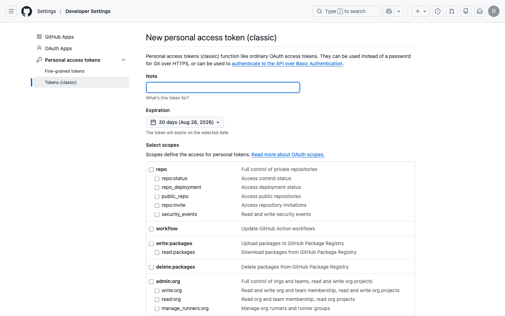Check the public_repo scope
Viewport: 505px width, 316px height.
pos(157,197)
